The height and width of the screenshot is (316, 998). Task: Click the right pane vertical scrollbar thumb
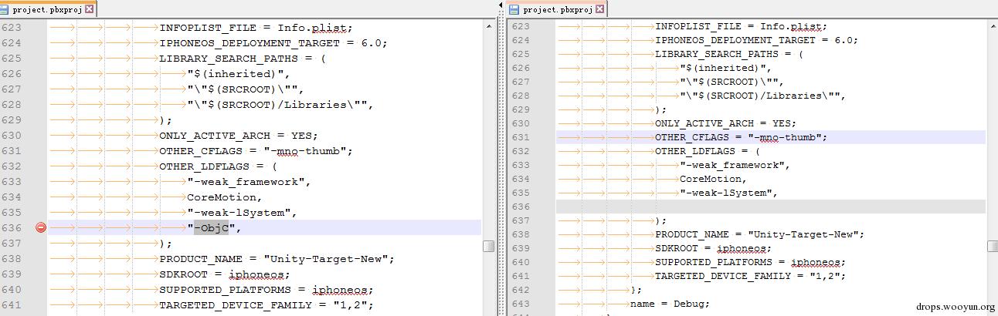[x=993, y=246]
